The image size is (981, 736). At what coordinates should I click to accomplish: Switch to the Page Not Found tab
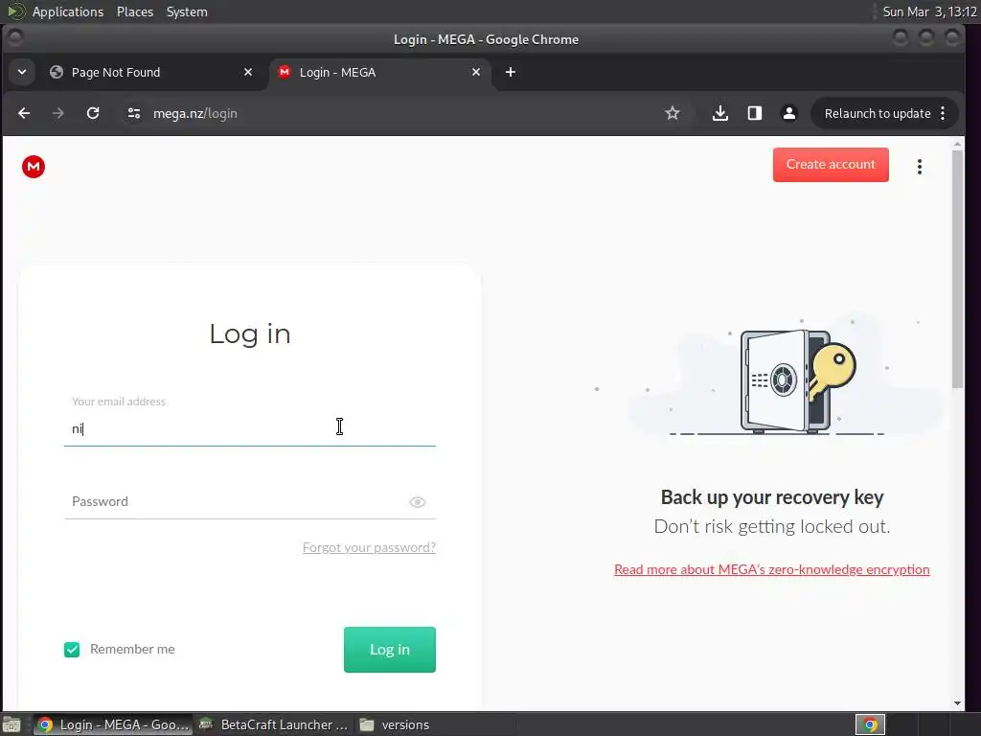(x=152, y=72)
